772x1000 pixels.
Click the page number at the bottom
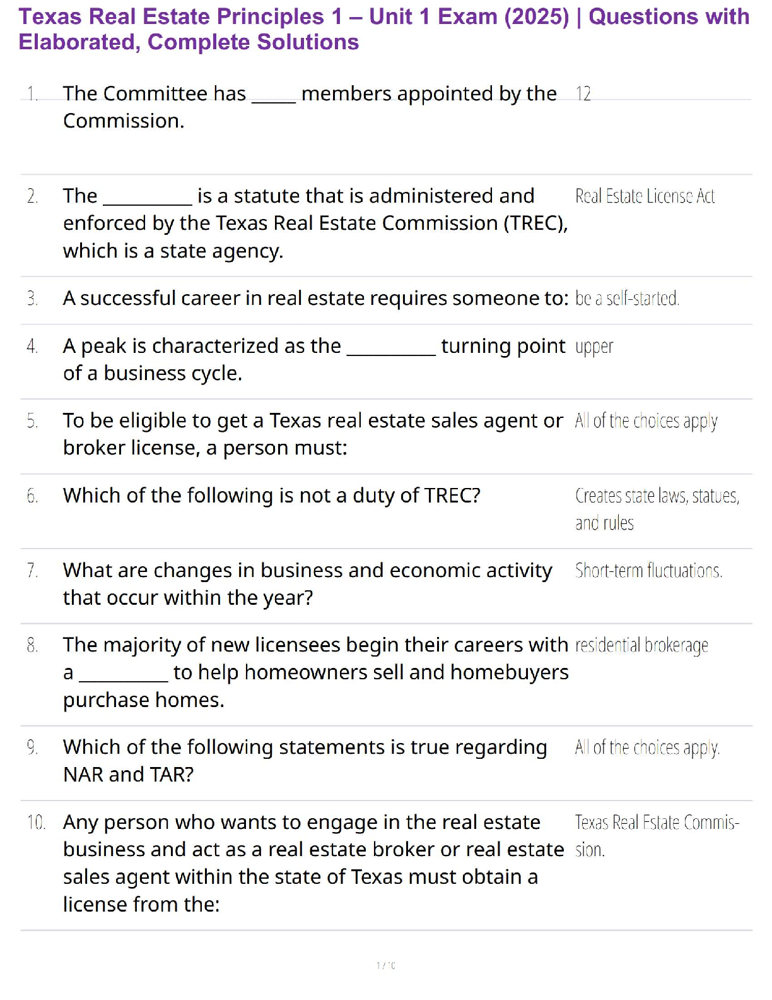point(385,965)
